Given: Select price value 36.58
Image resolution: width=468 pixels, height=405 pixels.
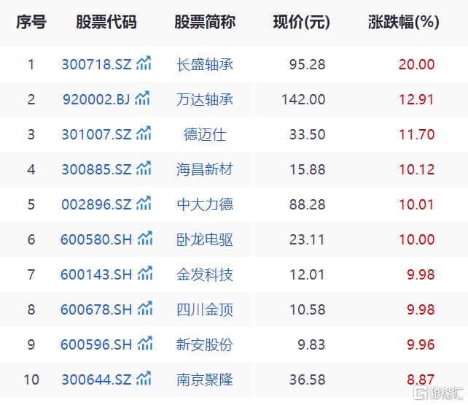Looking at the screenshot, I should click(x=307, y=379).
